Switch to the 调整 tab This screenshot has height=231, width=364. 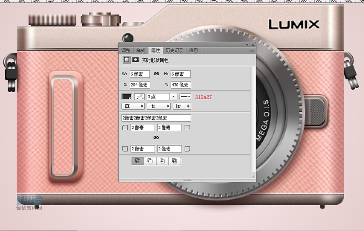[126, 50]
